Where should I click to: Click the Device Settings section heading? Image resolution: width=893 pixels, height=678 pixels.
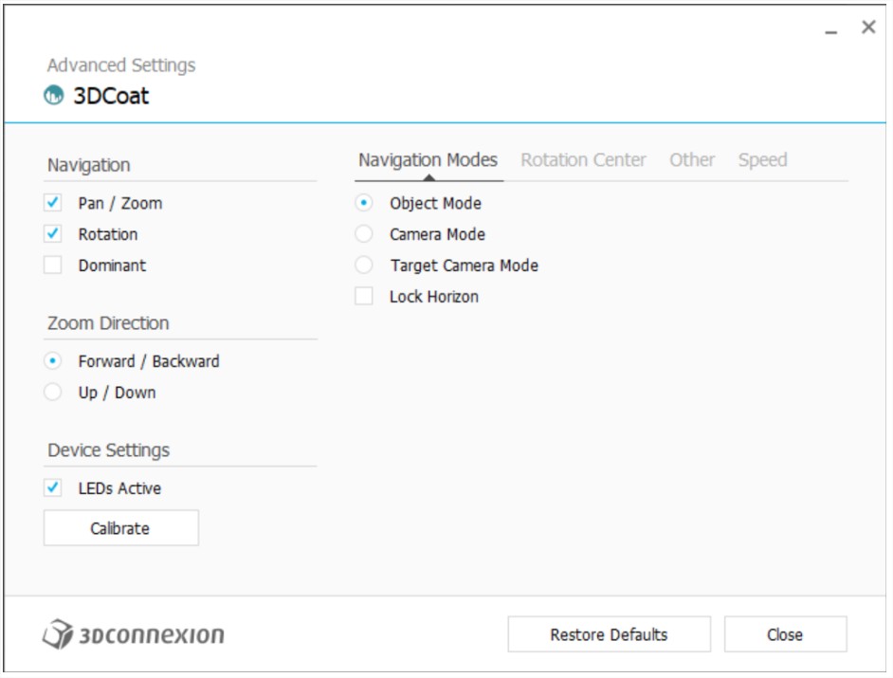click(109, 450)
